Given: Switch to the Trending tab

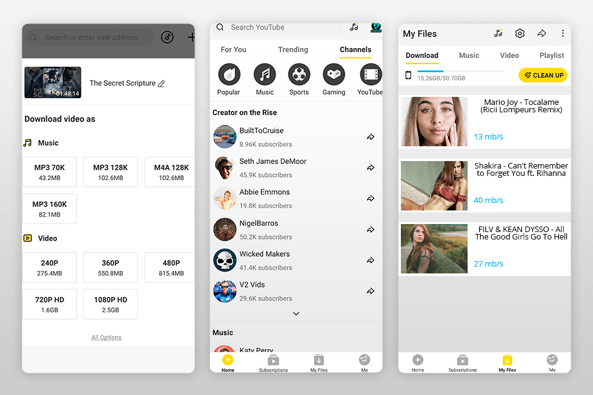Looking at the screenshot, I should pos(293,49).
